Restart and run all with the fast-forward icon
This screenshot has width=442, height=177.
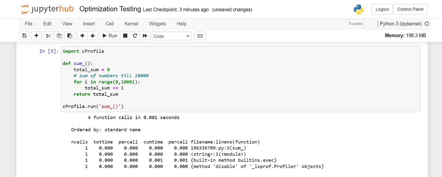[x=145, y=36]
